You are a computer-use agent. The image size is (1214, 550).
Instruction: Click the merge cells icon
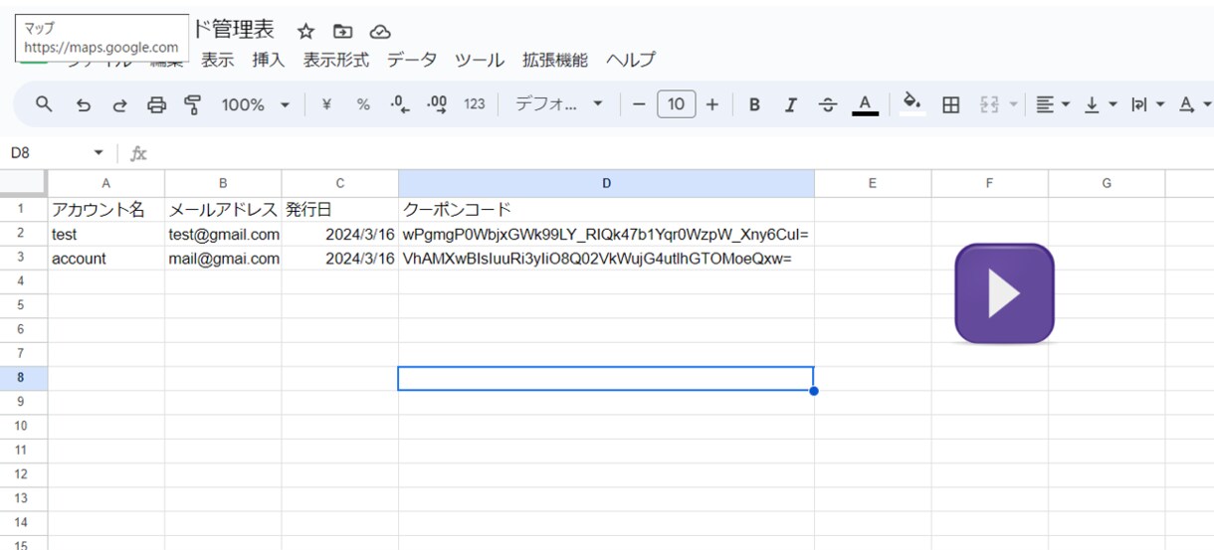(x=989, y=104)
